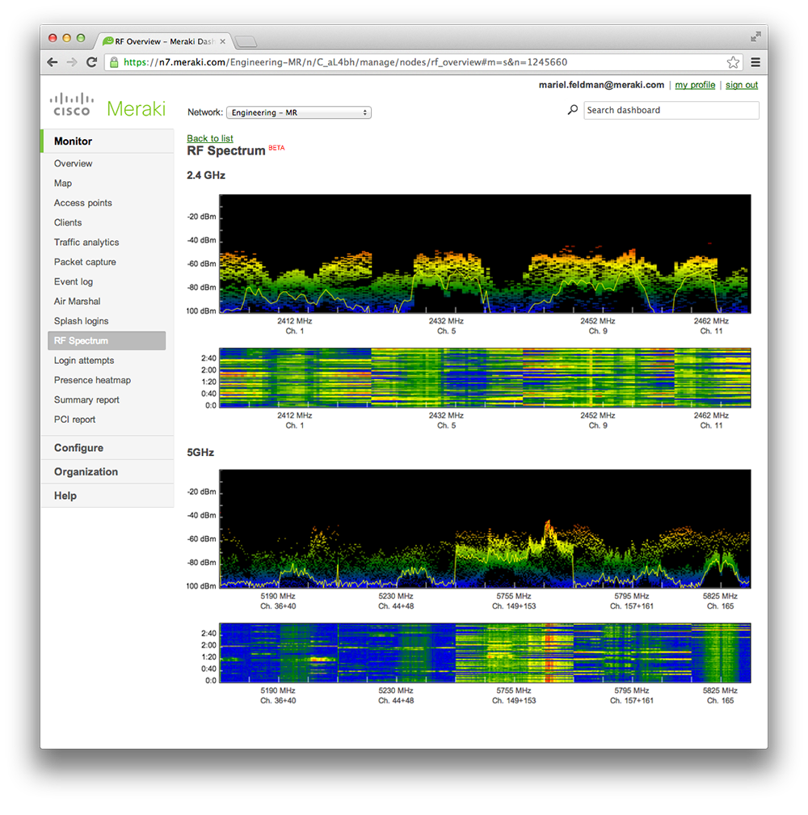Viewport: 808px width, 815px height.
Task: Click the search magnifier icon
Action: coord(572,110)
